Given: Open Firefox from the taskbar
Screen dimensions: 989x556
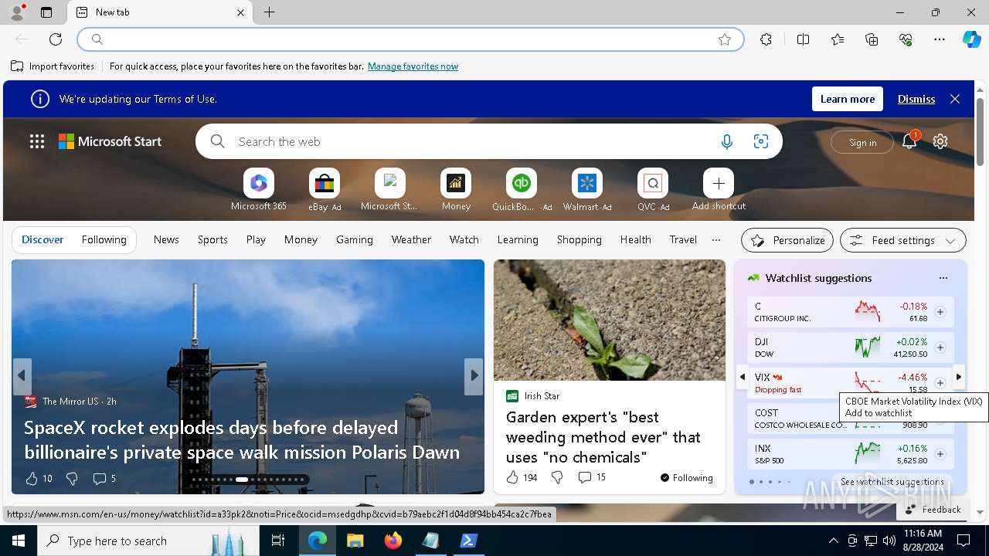Looking at the screenshot, I should pos(393,541).
